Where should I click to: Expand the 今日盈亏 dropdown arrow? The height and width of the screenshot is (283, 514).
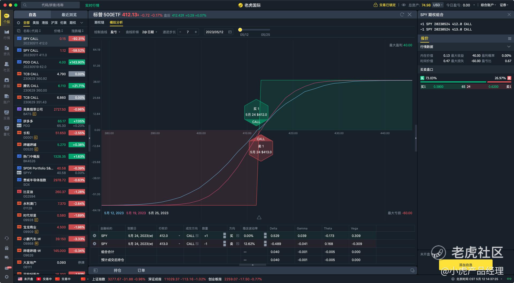474,5
